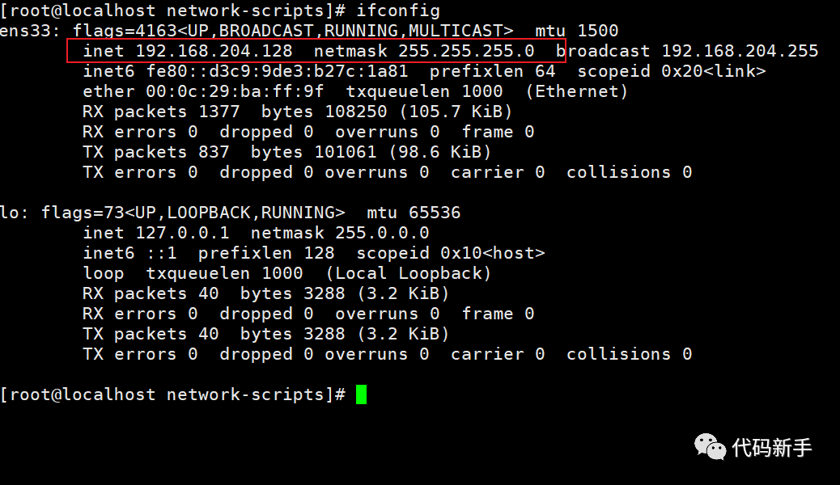840x485 pixels.
Task: Click 'flags=4163<UP,BROADCAST,RUNNING,MULTICAST>' text
Action: [x=293, y=31]
